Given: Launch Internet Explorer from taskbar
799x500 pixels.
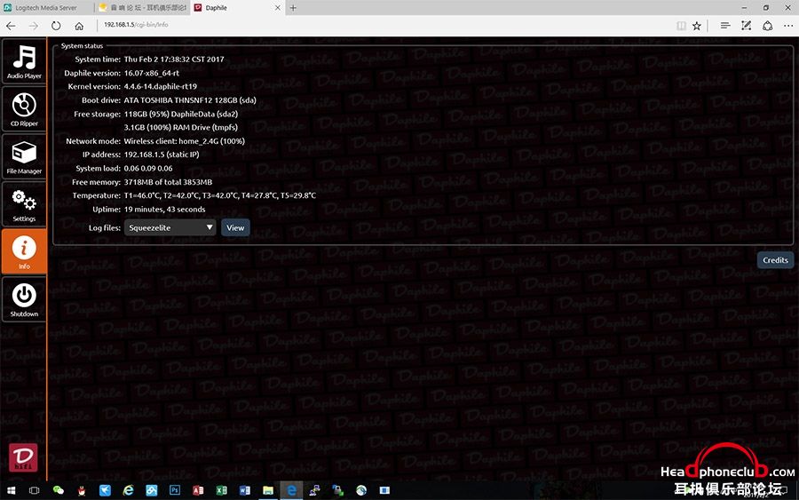Looking at the screenshot, I should pyautogui.click(x=129, y=490).
